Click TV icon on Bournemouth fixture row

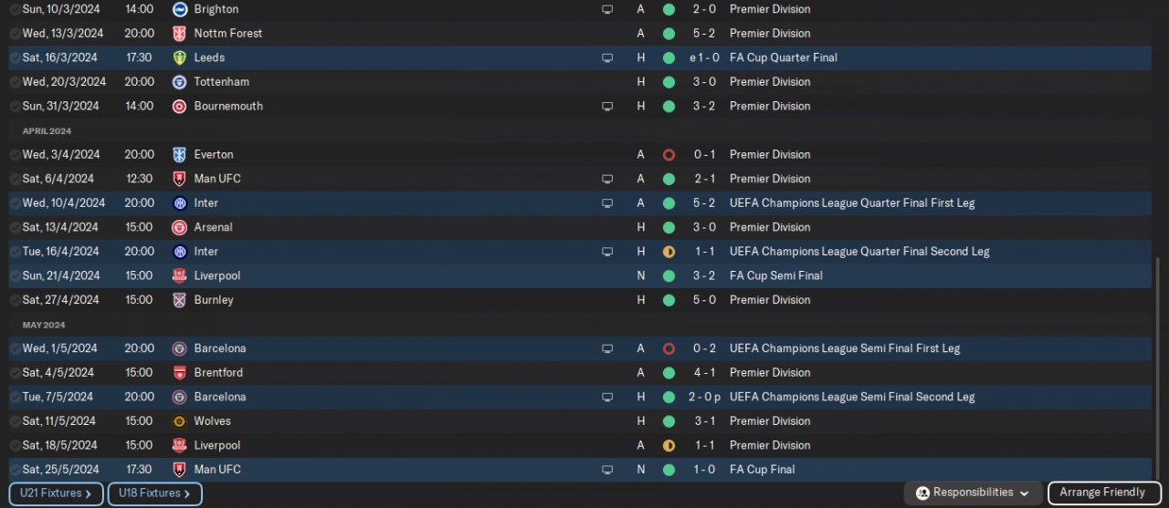(607, 106)
